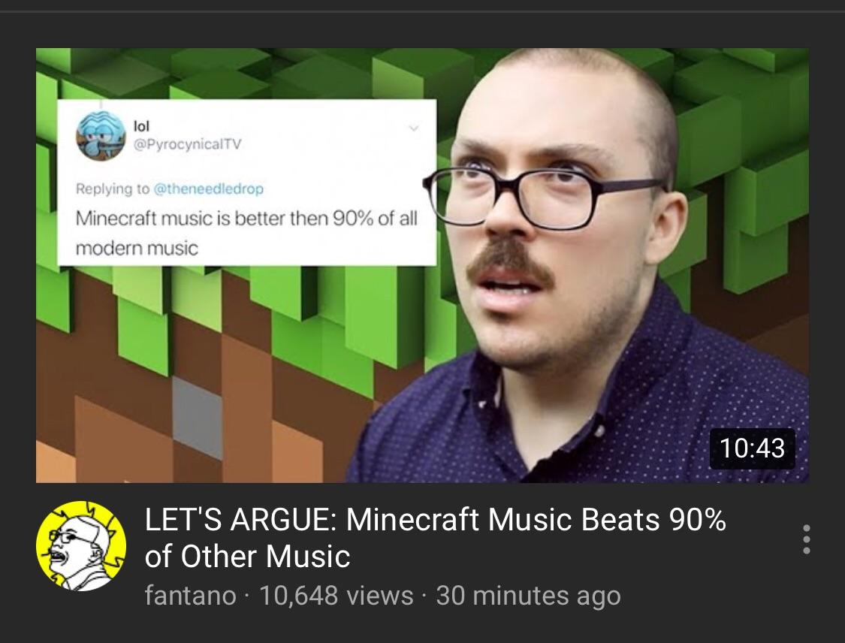The image size is (845, 643).
Task: Click the 30 minutes ago timestamp
Action: point(529,596)
